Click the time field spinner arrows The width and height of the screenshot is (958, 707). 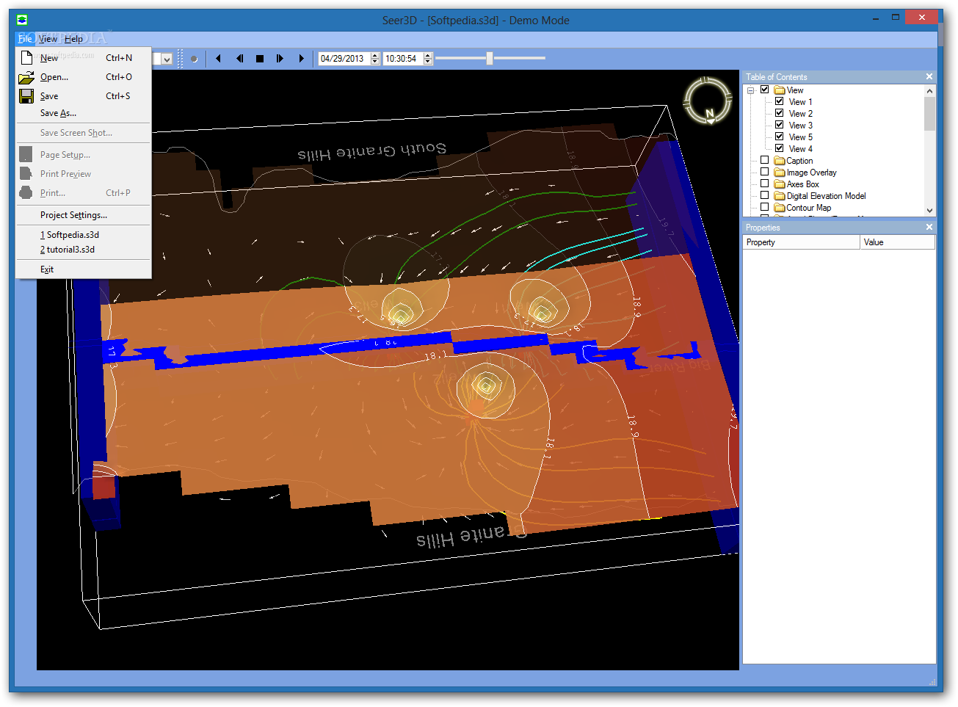[x=428, y=59]
